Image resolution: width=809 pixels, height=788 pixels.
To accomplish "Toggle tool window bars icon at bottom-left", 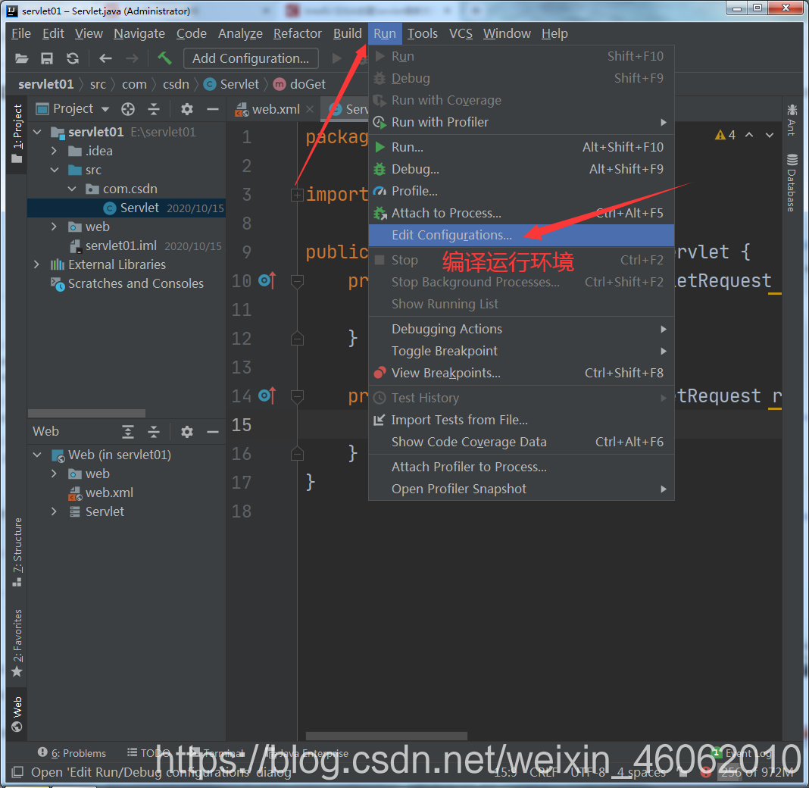I will pyautogui.click(x=17, y=772).
